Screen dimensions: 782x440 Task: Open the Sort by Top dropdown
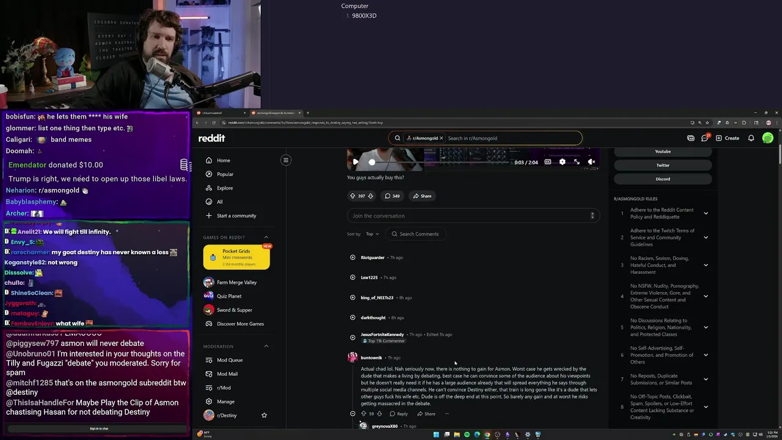pyautogui.click(x=372, y=234)
